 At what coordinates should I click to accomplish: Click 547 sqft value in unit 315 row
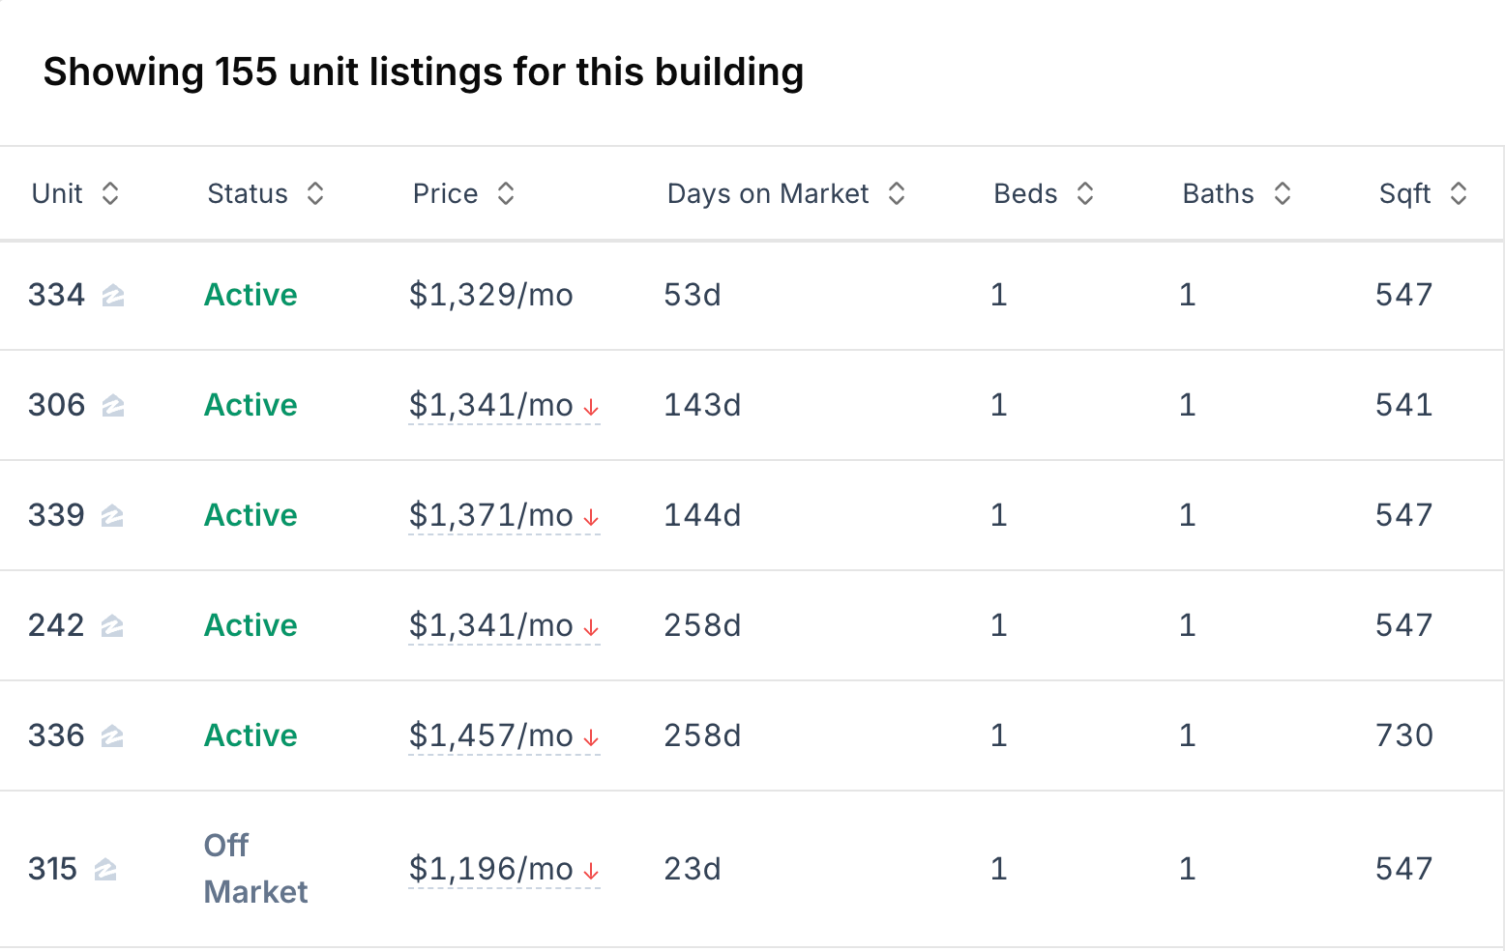click(x=1404, y=869)
